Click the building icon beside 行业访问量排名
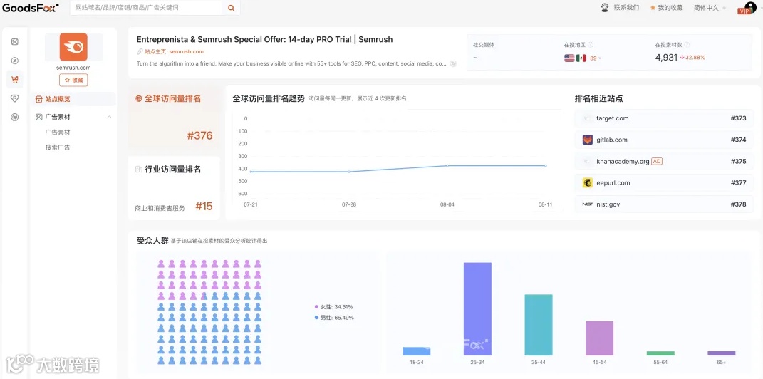 coord(139,170)
